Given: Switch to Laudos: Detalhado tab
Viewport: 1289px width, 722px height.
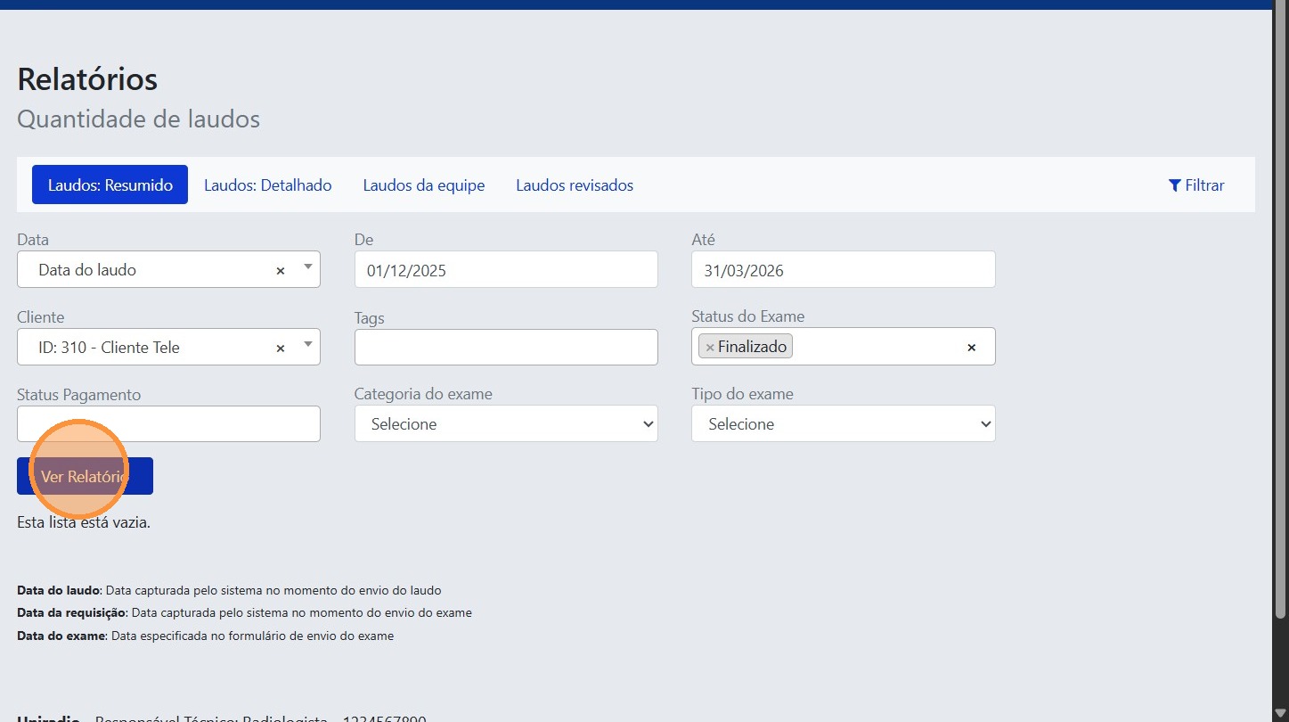Looking at the screenshot, I should coord(267,185).
